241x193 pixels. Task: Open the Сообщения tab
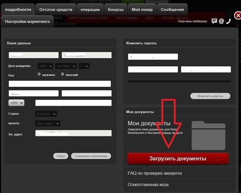pyautogui.click(x=172, y=10)
